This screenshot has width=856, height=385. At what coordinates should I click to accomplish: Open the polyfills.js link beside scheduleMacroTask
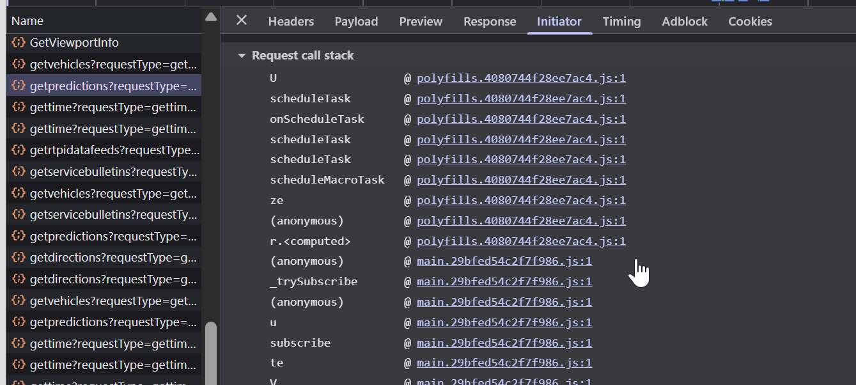pyautogui.click(x=521, y=180)
